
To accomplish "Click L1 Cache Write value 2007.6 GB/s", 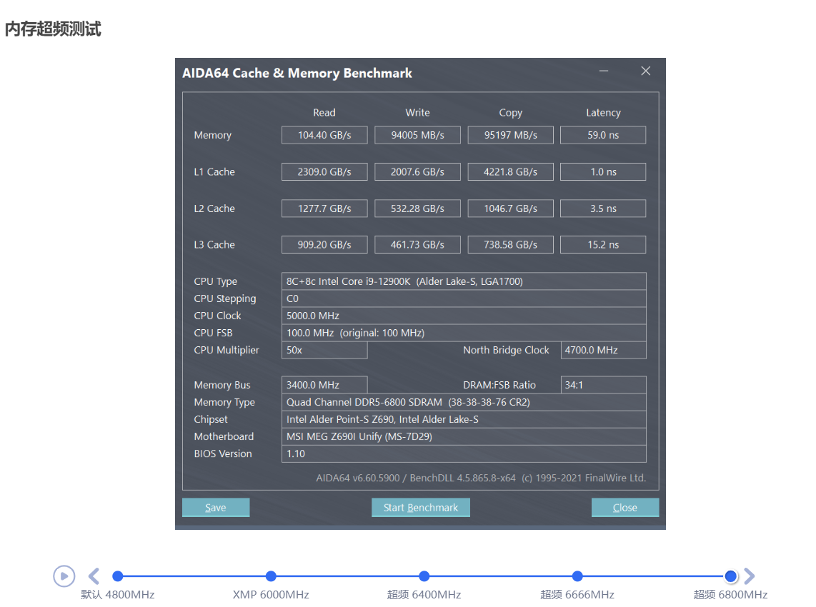I will (x=417, y=171).
